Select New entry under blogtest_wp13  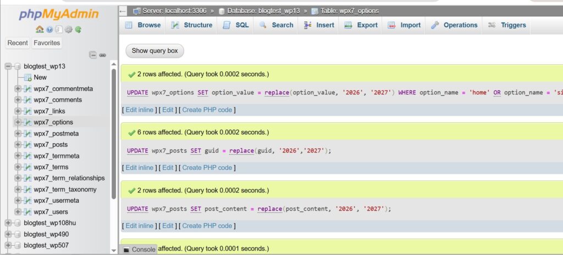(40, 77)
